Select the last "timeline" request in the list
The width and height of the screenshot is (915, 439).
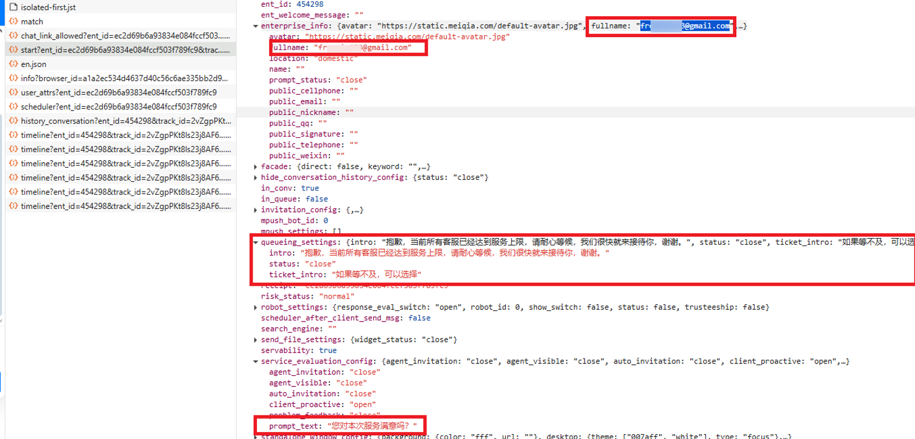(x=118, y=206)
